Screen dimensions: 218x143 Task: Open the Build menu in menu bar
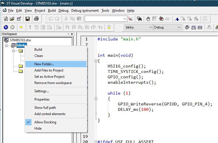pos(52,11)
